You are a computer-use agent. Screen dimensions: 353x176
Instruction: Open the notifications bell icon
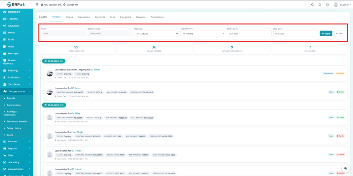point(320,5)
